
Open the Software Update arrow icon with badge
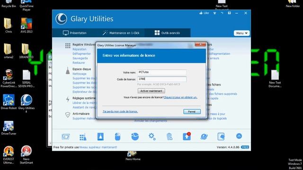point(187,136)
